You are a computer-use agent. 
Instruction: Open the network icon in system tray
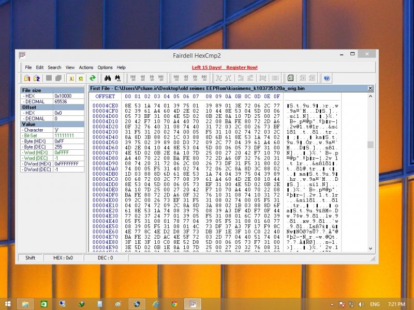click(351, 304)
